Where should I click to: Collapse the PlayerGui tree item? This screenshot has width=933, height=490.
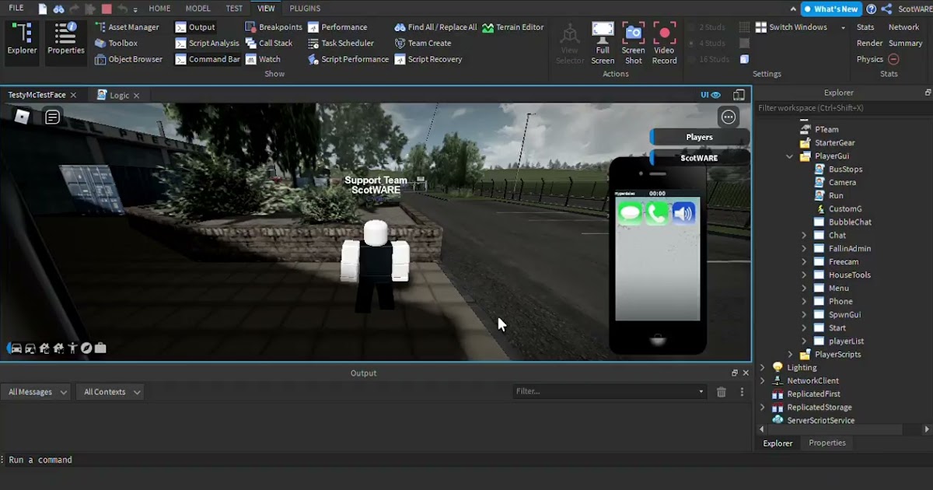coord(789,156)
